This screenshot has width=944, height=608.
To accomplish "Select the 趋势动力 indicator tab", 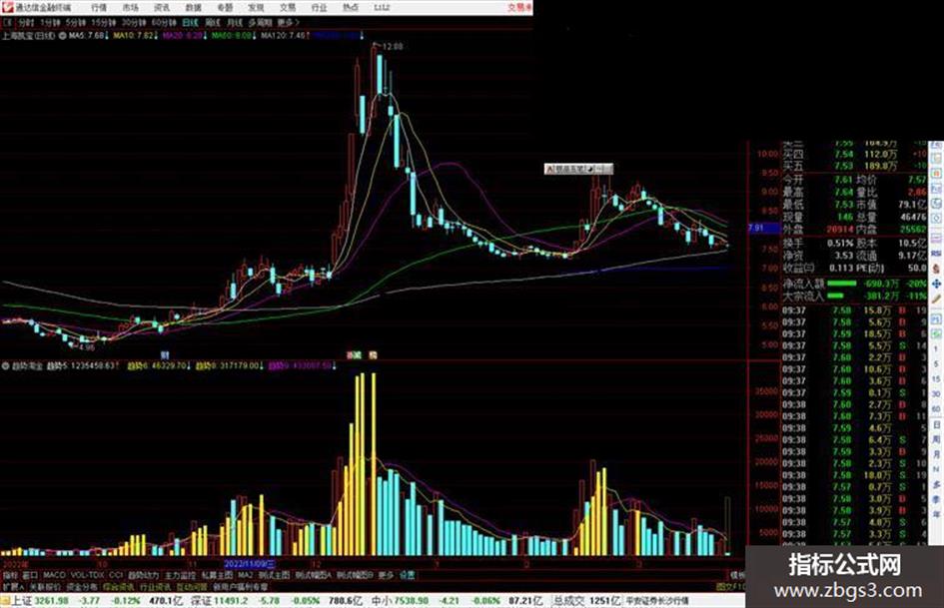I will pos(143,575).
